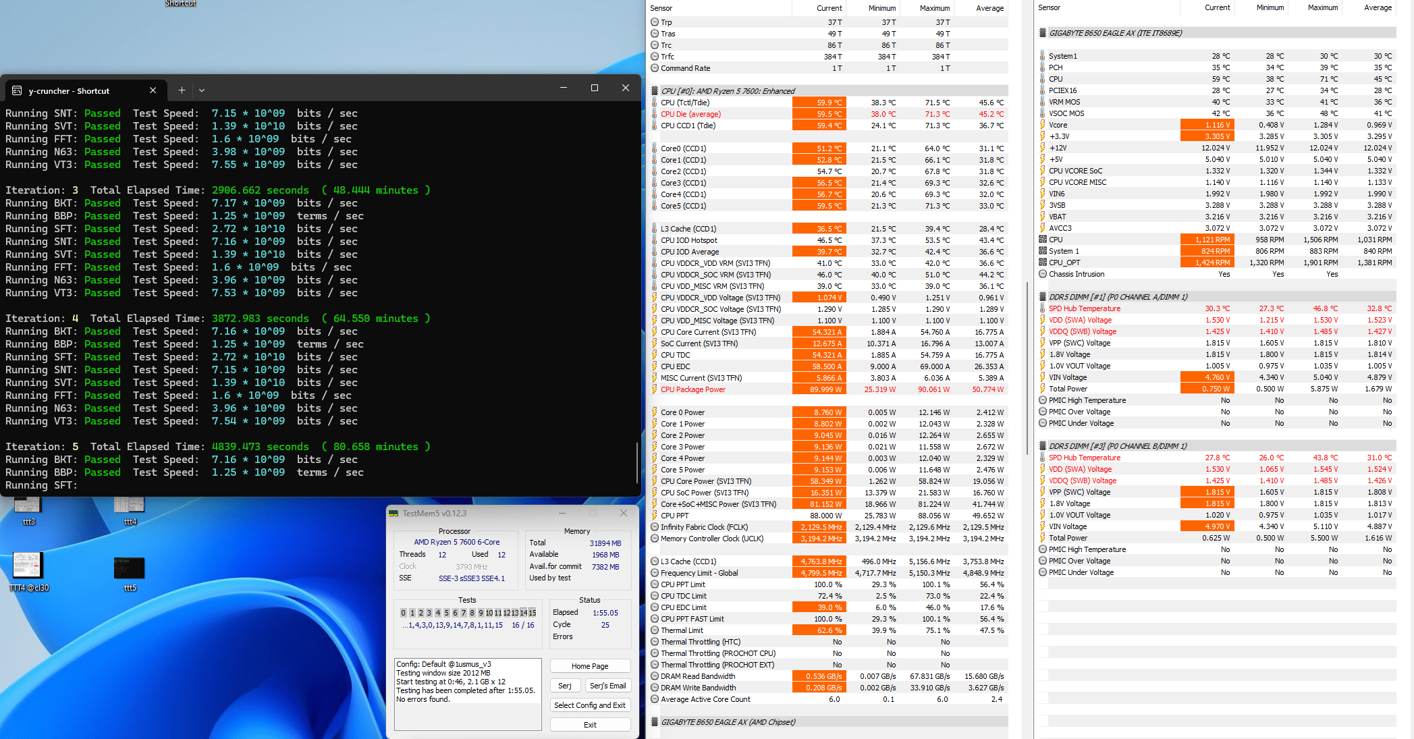Select Thermal Limit row label
The width and height of the screenshot is (1414, 739).
pyautogui.click(x=682, y=630)
